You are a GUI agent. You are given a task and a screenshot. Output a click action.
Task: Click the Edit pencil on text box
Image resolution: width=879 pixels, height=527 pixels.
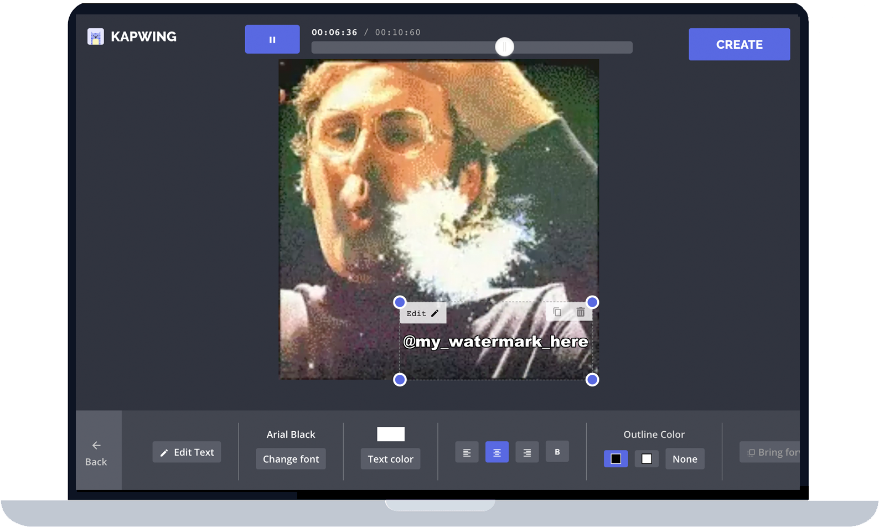pyautogui.click(x=423, y=313)
